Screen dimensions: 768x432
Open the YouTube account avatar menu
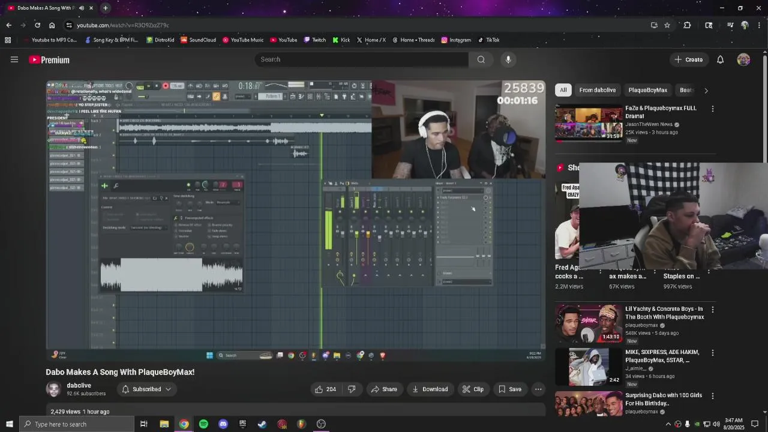tap(743, 59)
